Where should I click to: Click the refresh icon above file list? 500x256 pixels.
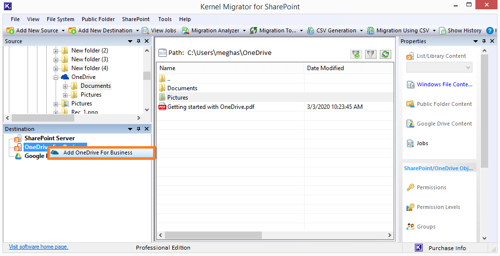tap(385, 54)
